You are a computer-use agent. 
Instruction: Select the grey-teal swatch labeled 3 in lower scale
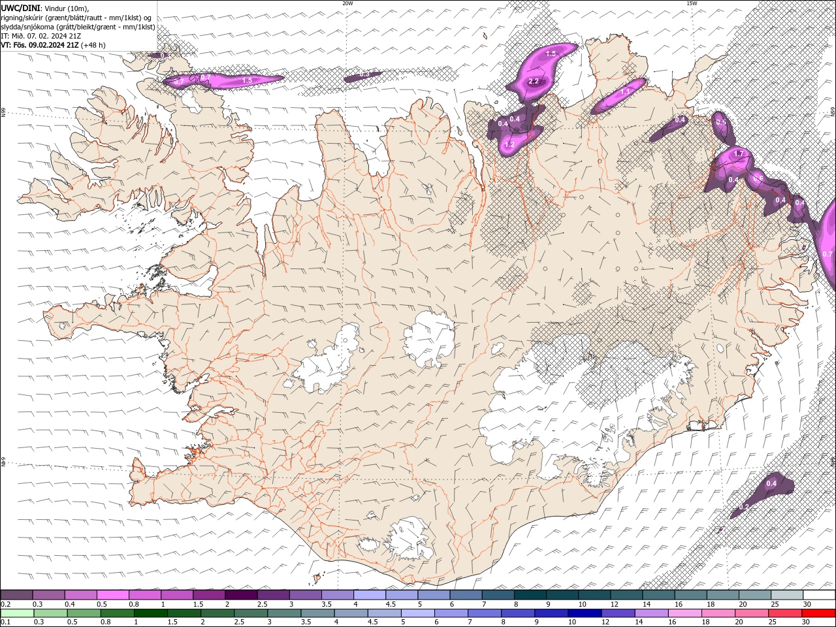[x=284, y=613]
